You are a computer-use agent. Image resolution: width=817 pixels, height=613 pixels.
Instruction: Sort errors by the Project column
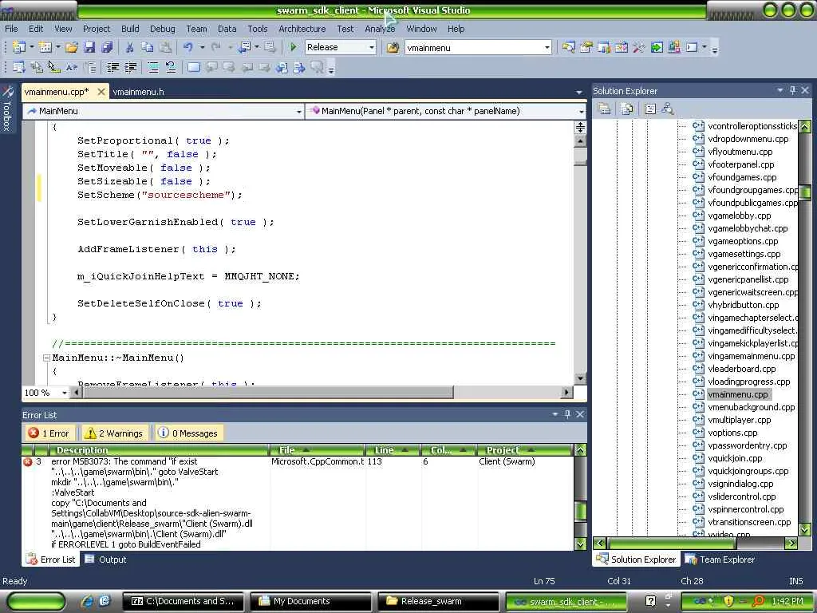(x=525, y=450)
